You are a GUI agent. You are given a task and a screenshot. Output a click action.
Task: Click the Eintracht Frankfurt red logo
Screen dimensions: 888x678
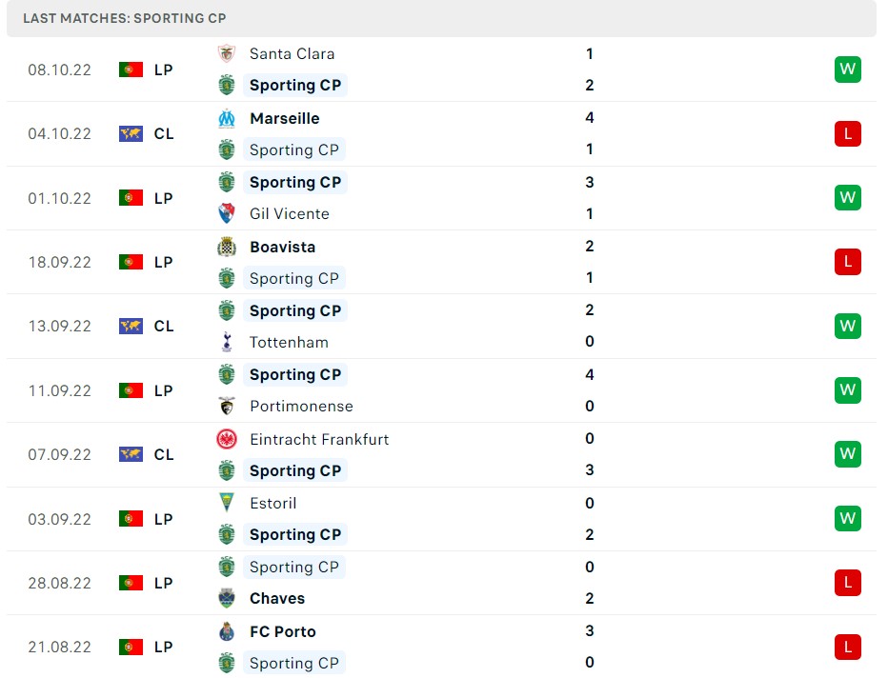pyautogui.click(x=227, y=439)
